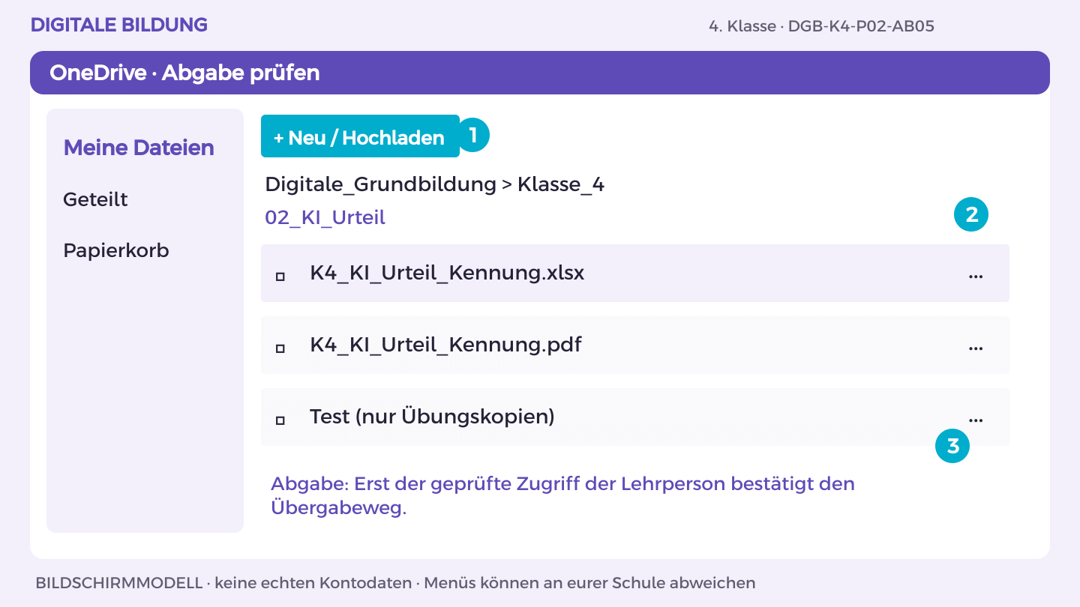Switch to the Geteilt section
The image size is (1080, 607).
[95, 199]
